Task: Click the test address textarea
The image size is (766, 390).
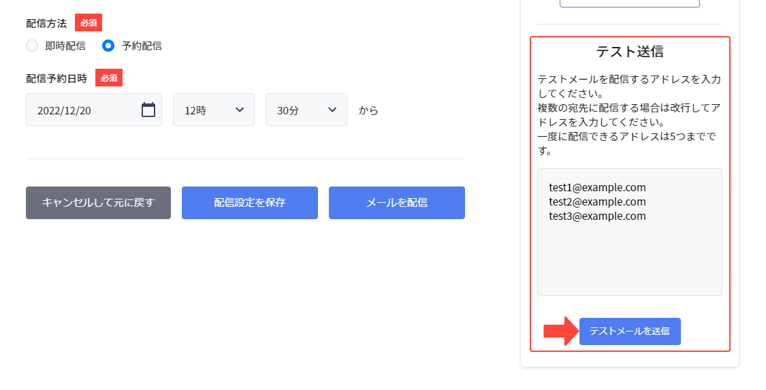Action: point(630,232)
